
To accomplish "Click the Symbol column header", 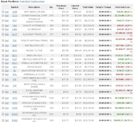I will tap(14, 7).
